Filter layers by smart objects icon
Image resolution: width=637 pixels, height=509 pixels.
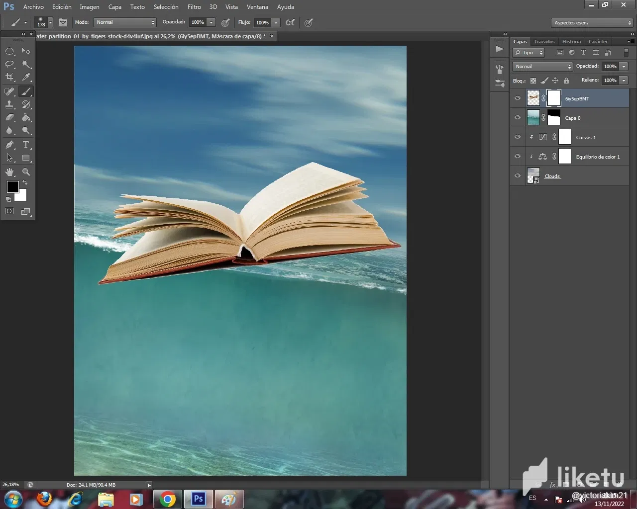[x=608, y=53]
